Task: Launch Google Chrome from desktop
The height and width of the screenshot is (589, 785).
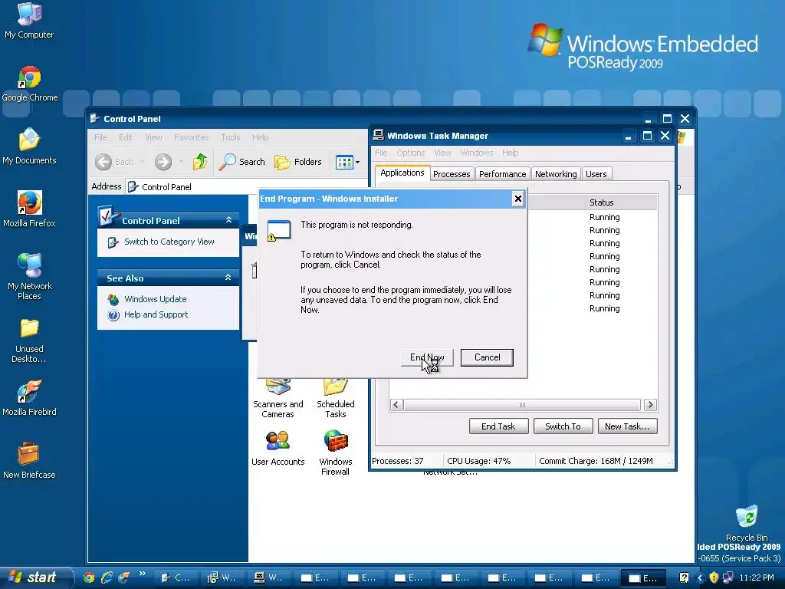Action: pos(30,84)
